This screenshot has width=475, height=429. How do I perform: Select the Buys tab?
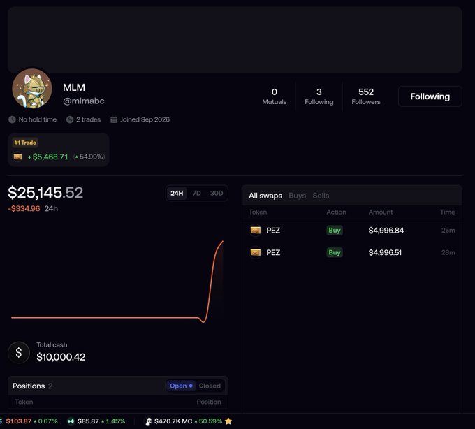(297, 196)
